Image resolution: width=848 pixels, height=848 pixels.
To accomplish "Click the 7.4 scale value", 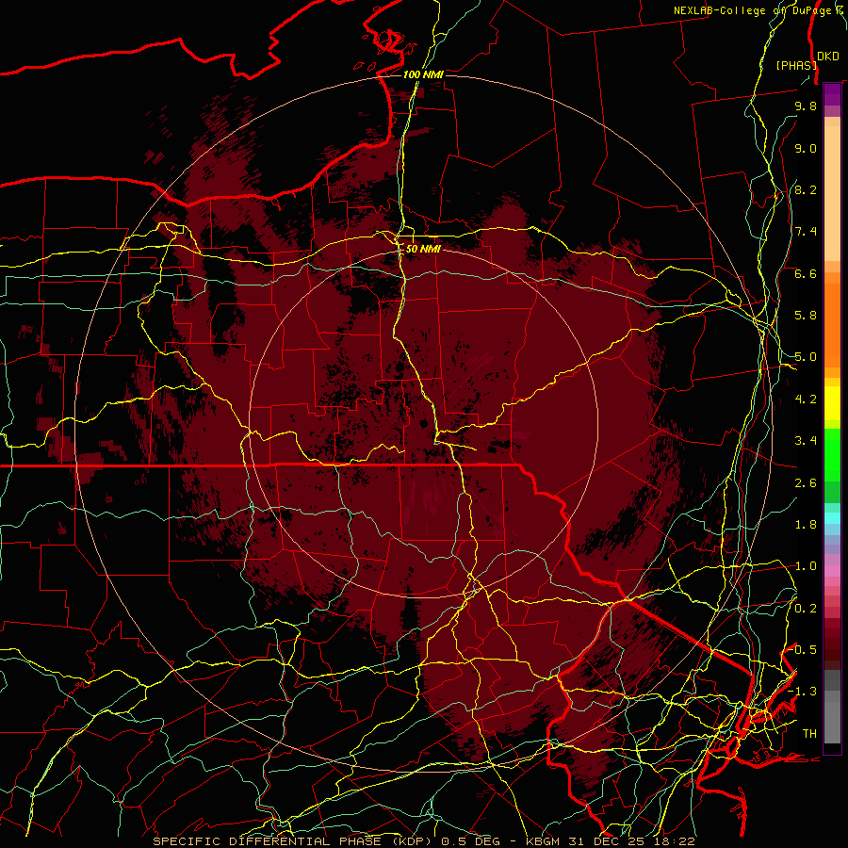I will (806, 232).
